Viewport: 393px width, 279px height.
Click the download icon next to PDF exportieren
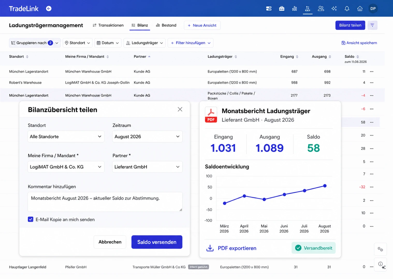[210, 248]
